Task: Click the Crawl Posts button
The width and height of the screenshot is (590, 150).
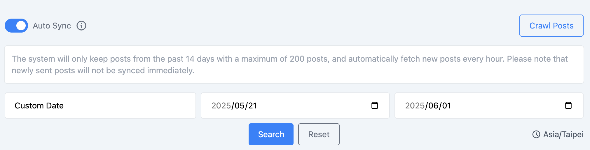Action: (x=551, y=26)
